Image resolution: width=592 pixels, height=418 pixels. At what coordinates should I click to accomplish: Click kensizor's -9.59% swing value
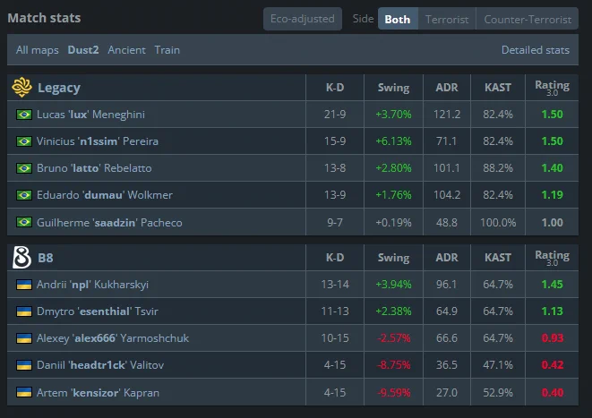393,393
